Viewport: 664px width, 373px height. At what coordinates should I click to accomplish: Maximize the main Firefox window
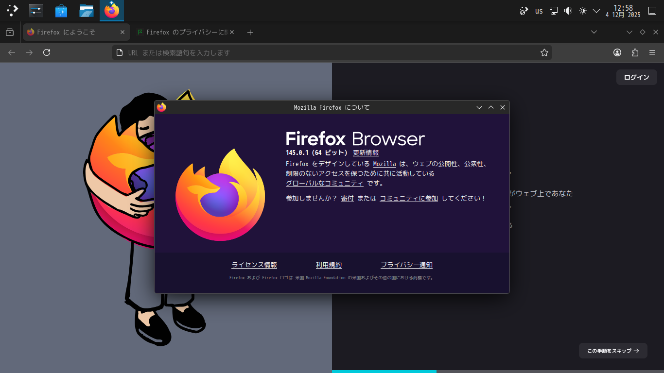click(x=643, y=32)
